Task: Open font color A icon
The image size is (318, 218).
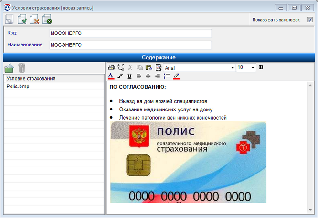Action: (x=111, y=76)
